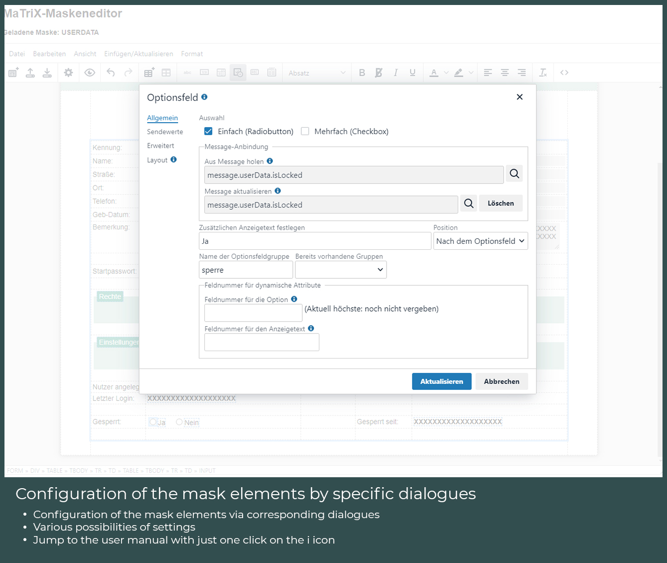Open the text color picker arrow
Screen dimensions: 667x563
pyautogui.click(x=446, y=73)
